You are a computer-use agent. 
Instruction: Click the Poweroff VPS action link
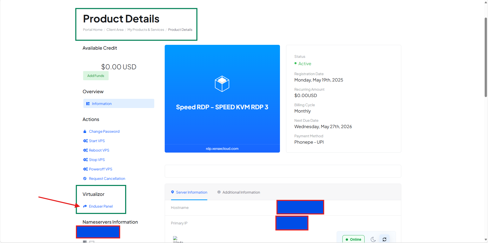tap(100, 169)
